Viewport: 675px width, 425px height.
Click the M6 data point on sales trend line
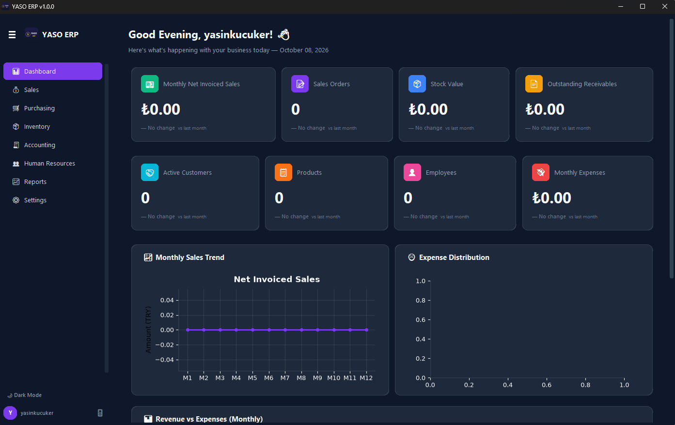269,330
